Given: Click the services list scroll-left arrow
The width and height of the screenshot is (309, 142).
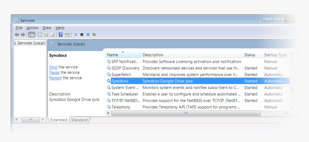Looking at the screenshot, I should coord(108,113).
